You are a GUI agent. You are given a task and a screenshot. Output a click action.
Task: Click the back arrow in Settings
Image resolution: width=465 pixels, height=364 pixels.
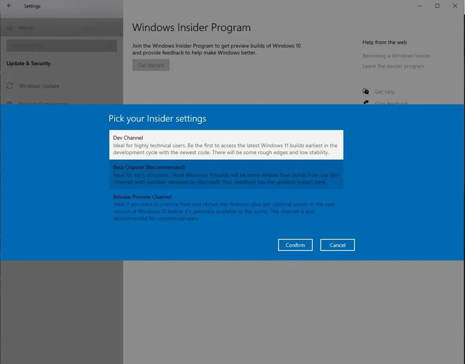(x=9, y=6)
